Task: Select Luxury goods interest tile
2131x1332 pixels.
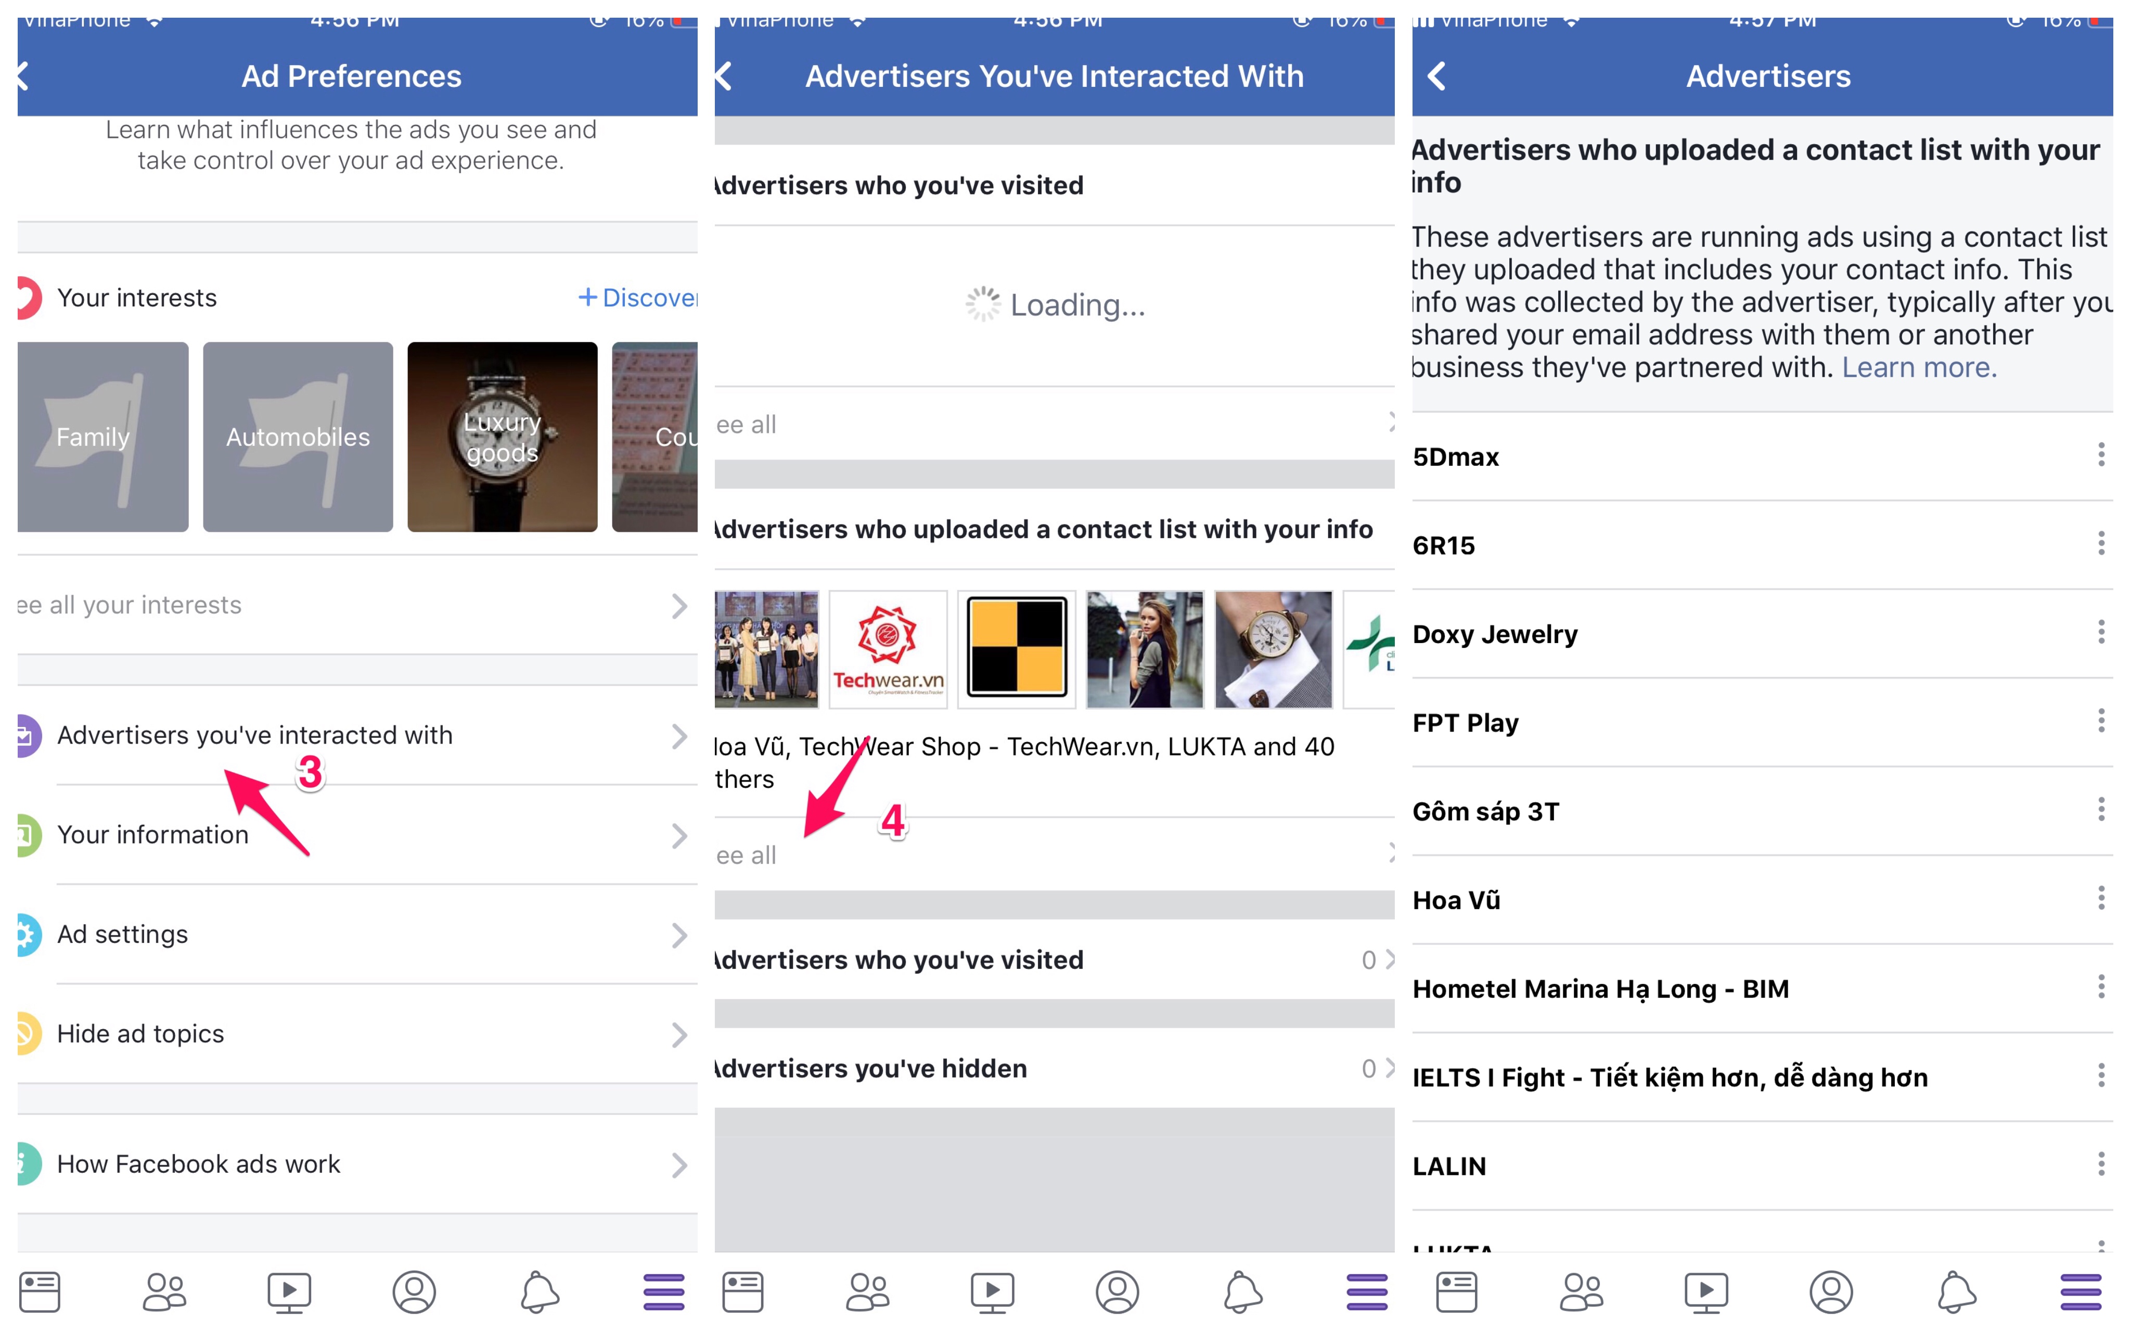Action: pyautogui.click(x=502, y=437)
